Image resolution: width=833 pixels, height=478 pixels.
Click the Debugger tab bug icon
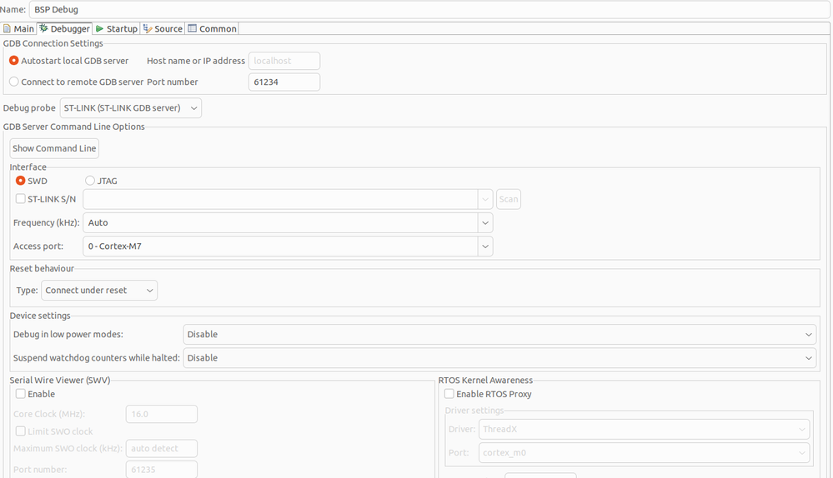(43, 28)
